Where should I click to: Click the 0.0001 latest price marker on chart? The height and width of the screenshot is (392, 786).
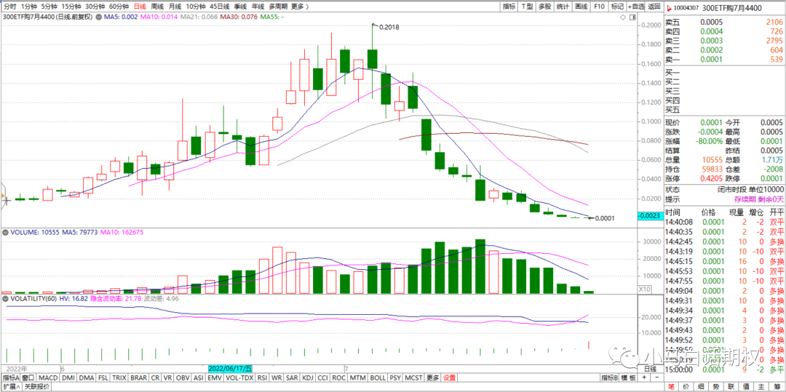[x=604, y=218]
